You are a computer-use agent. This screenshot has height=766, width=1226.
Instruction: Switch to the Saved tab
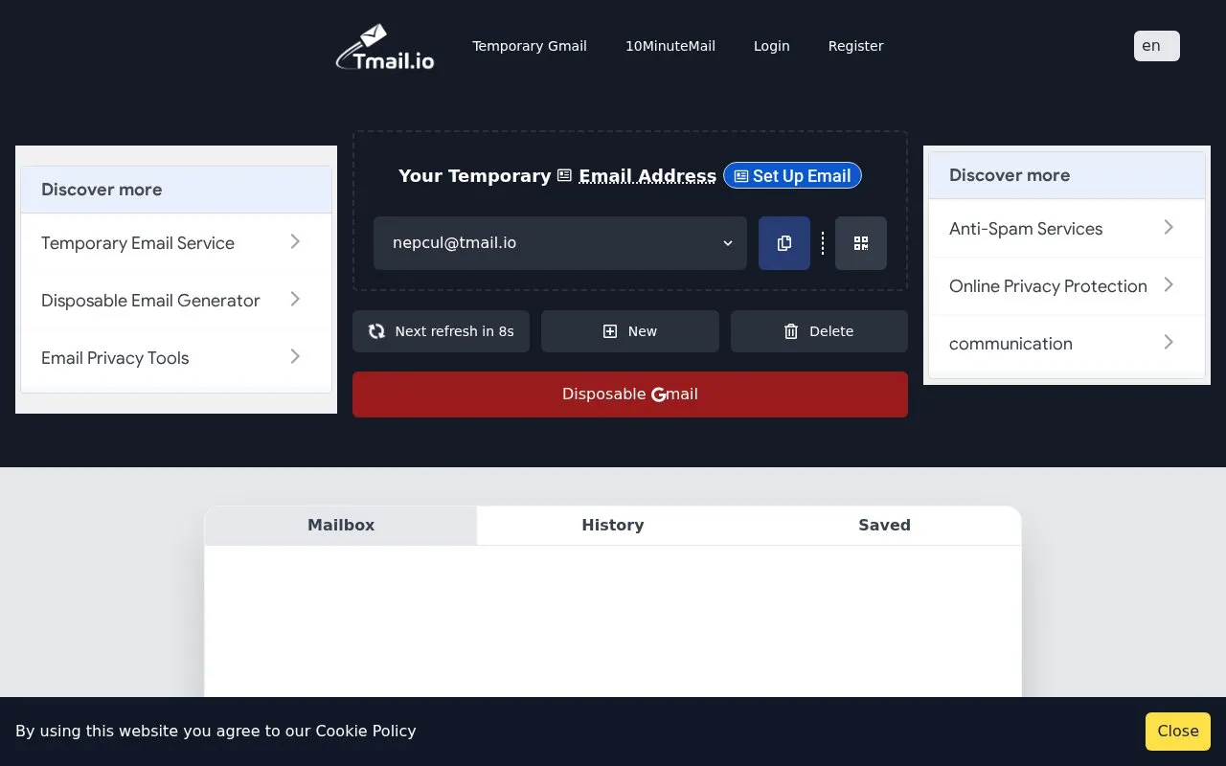pyautogui.click(x=885, y=526)
